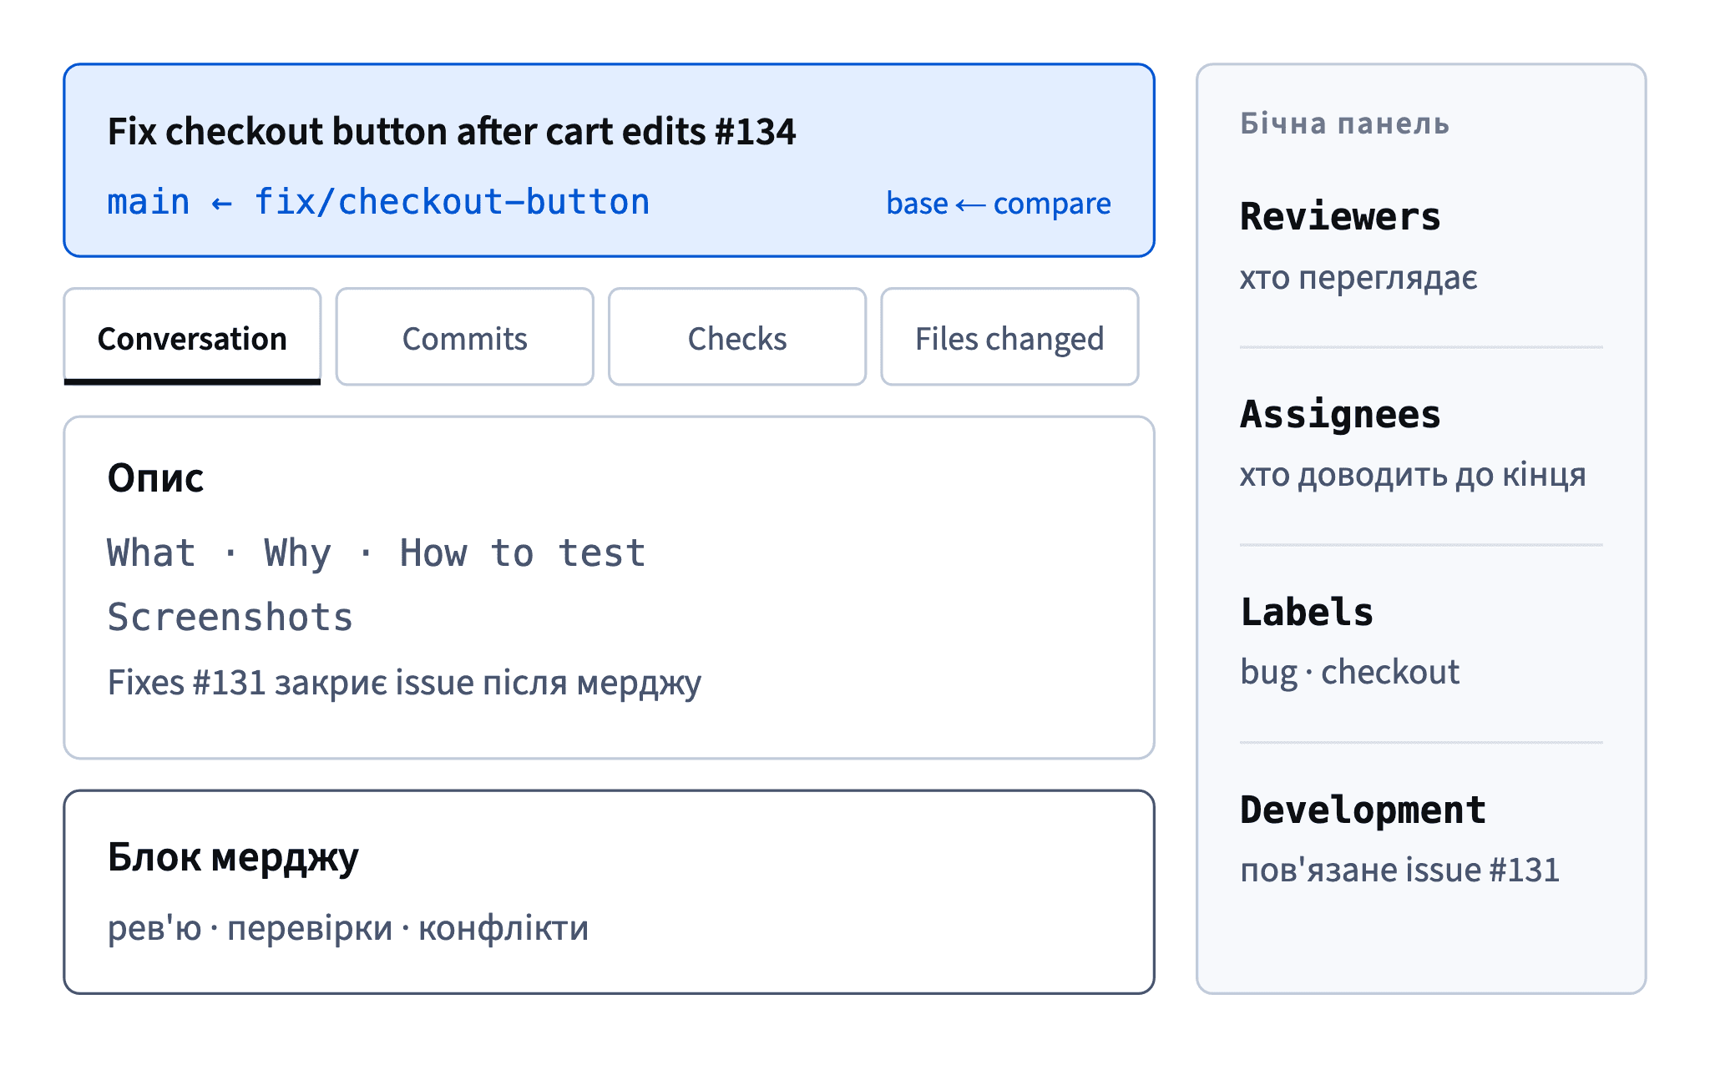Screen dimensions: 1710x1070
Task: Click the pull request title 'Fix checkout button after cart edits #134'
Action: coord(452,132)
